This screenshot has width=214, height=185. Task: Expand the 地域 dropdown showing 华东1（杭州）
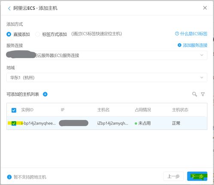107,78
